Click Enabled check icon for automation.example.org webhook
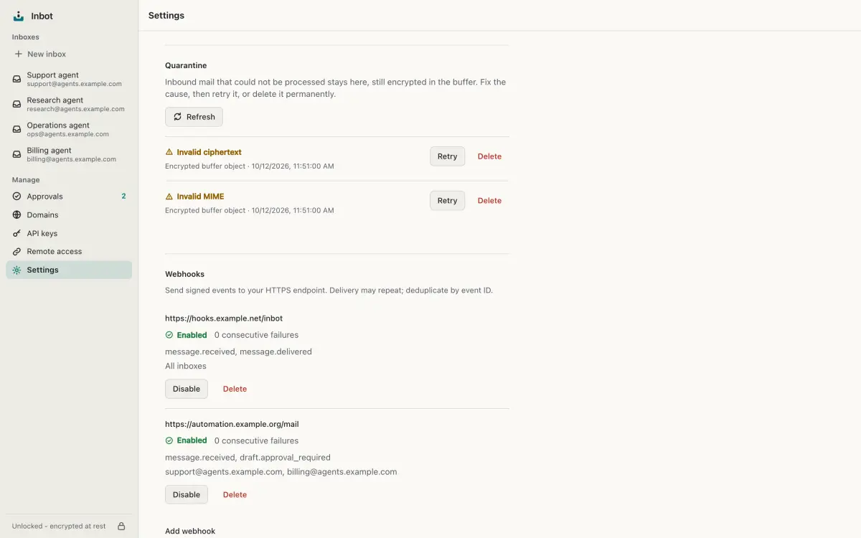Viewport: 861px width, 538px height. tap(169, 440)
